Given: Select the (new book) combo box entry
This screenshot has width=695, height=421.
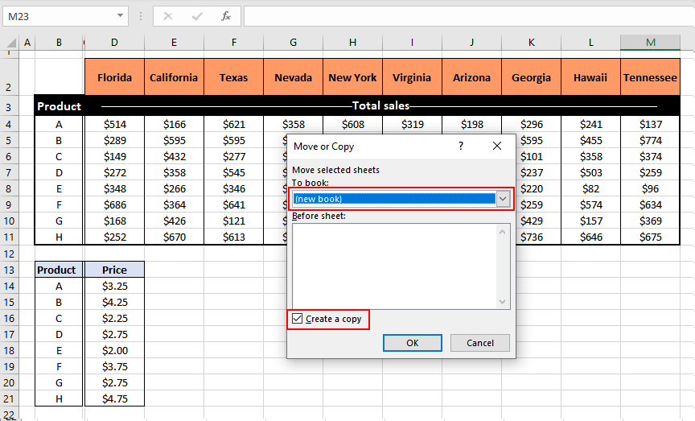Looking at the screenshot, I should pos(393,199).
